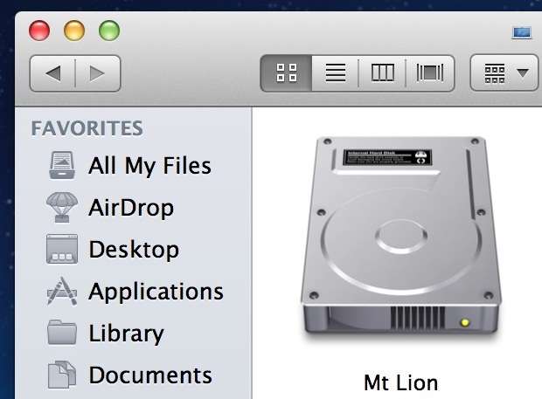Click the FAVORITES section header

[x=87, y=128]
